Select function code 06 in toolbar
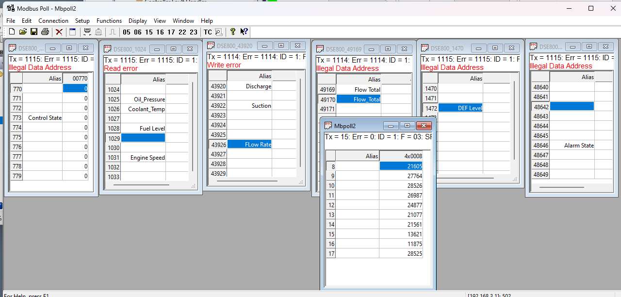The image size is (621, 297). [x=138, y=32]
